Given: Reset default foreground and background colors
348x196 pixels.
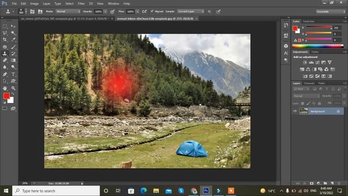Looking at the screenshot, I should 4,102.
